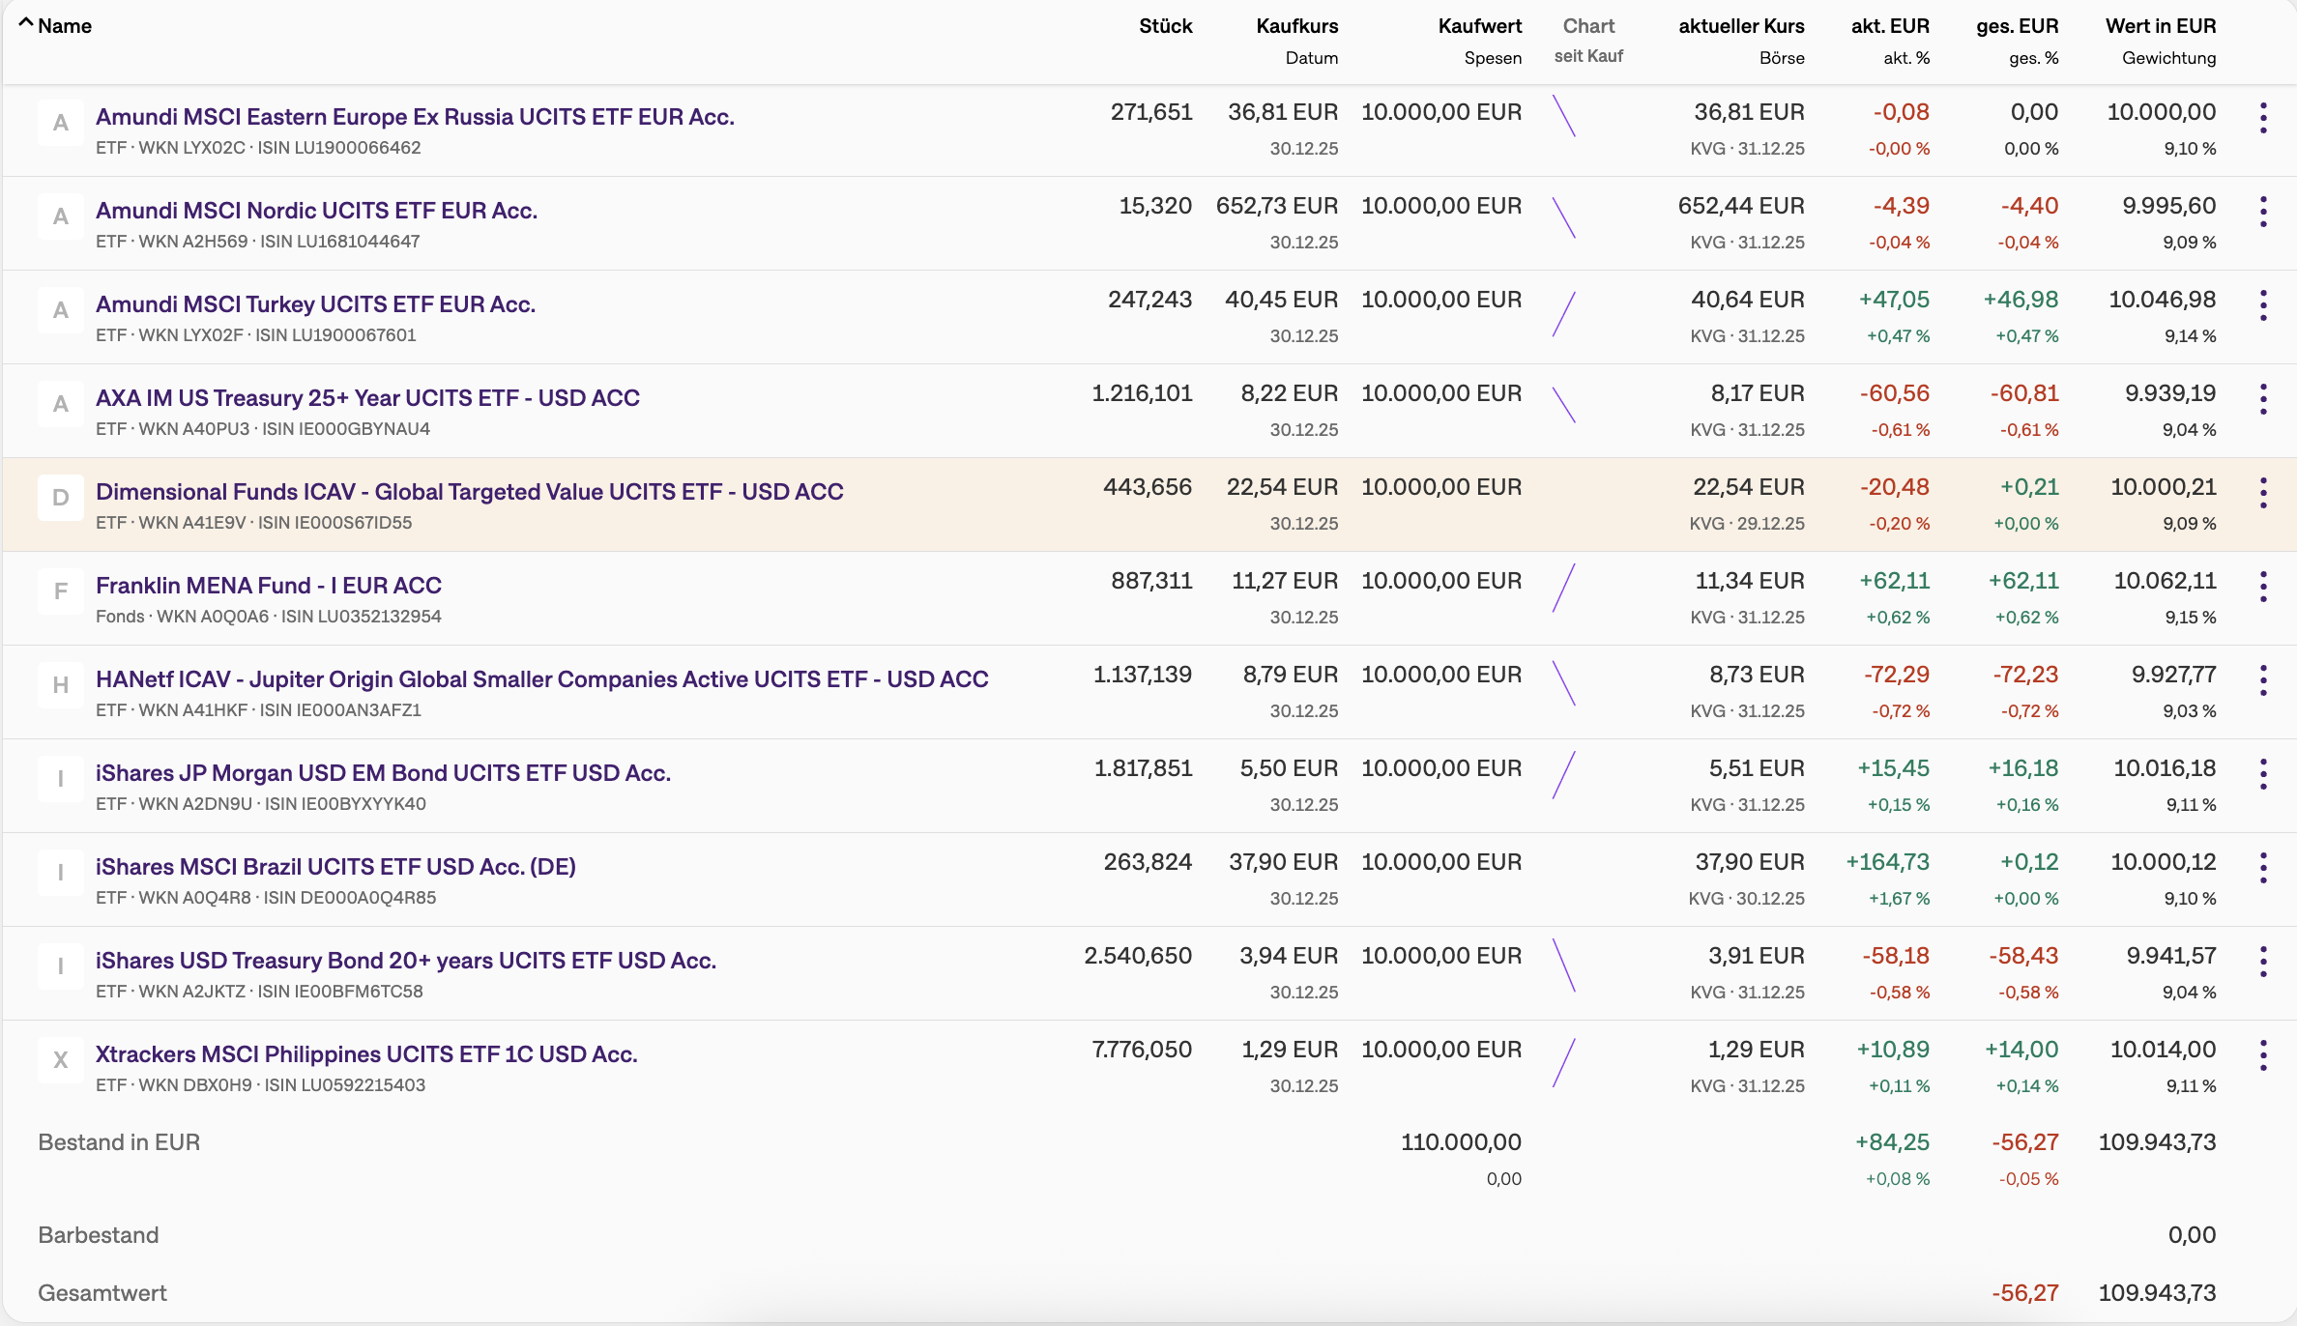
Task: Open three-dot menu for Franklin MENA Fund row
Action: coord(2262,587)
